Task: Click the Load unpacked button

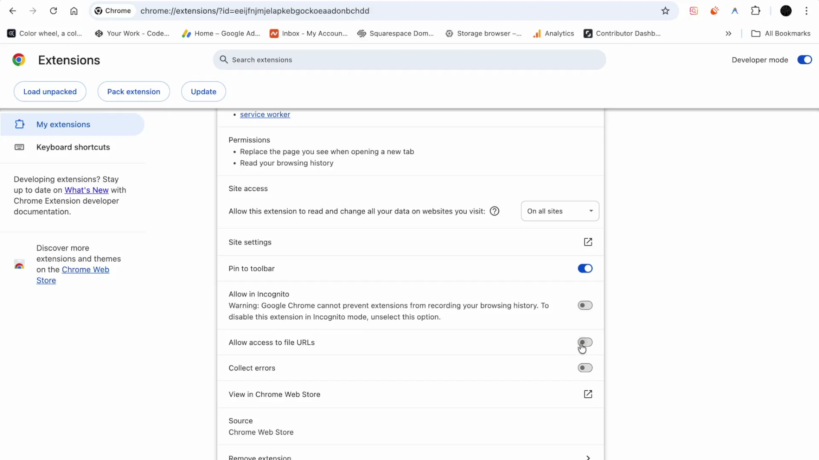Action: [x=50, y=91]
